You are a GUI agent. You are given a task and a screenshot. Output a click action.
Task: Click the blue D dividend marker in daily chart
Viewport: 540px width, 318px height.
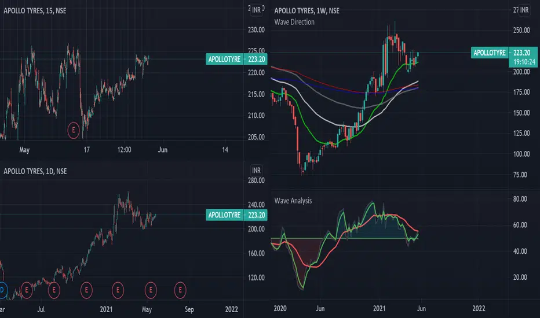point(2,290)
